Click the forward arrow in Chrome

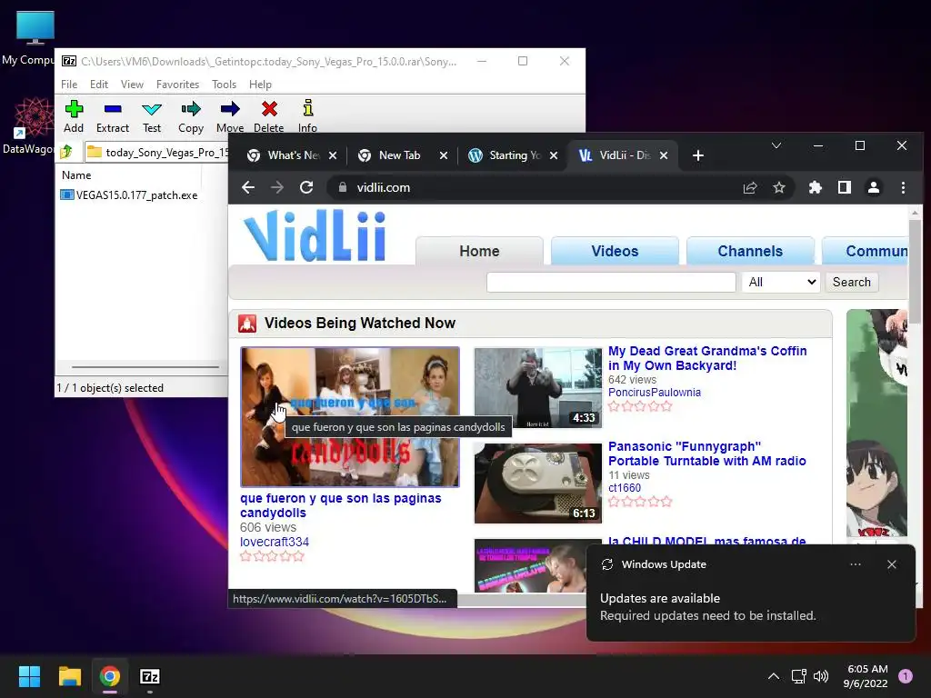click(x=276, y=187)
